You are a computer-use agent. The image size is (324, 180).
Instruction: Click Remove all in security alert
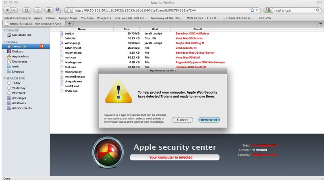pos(209,120)
